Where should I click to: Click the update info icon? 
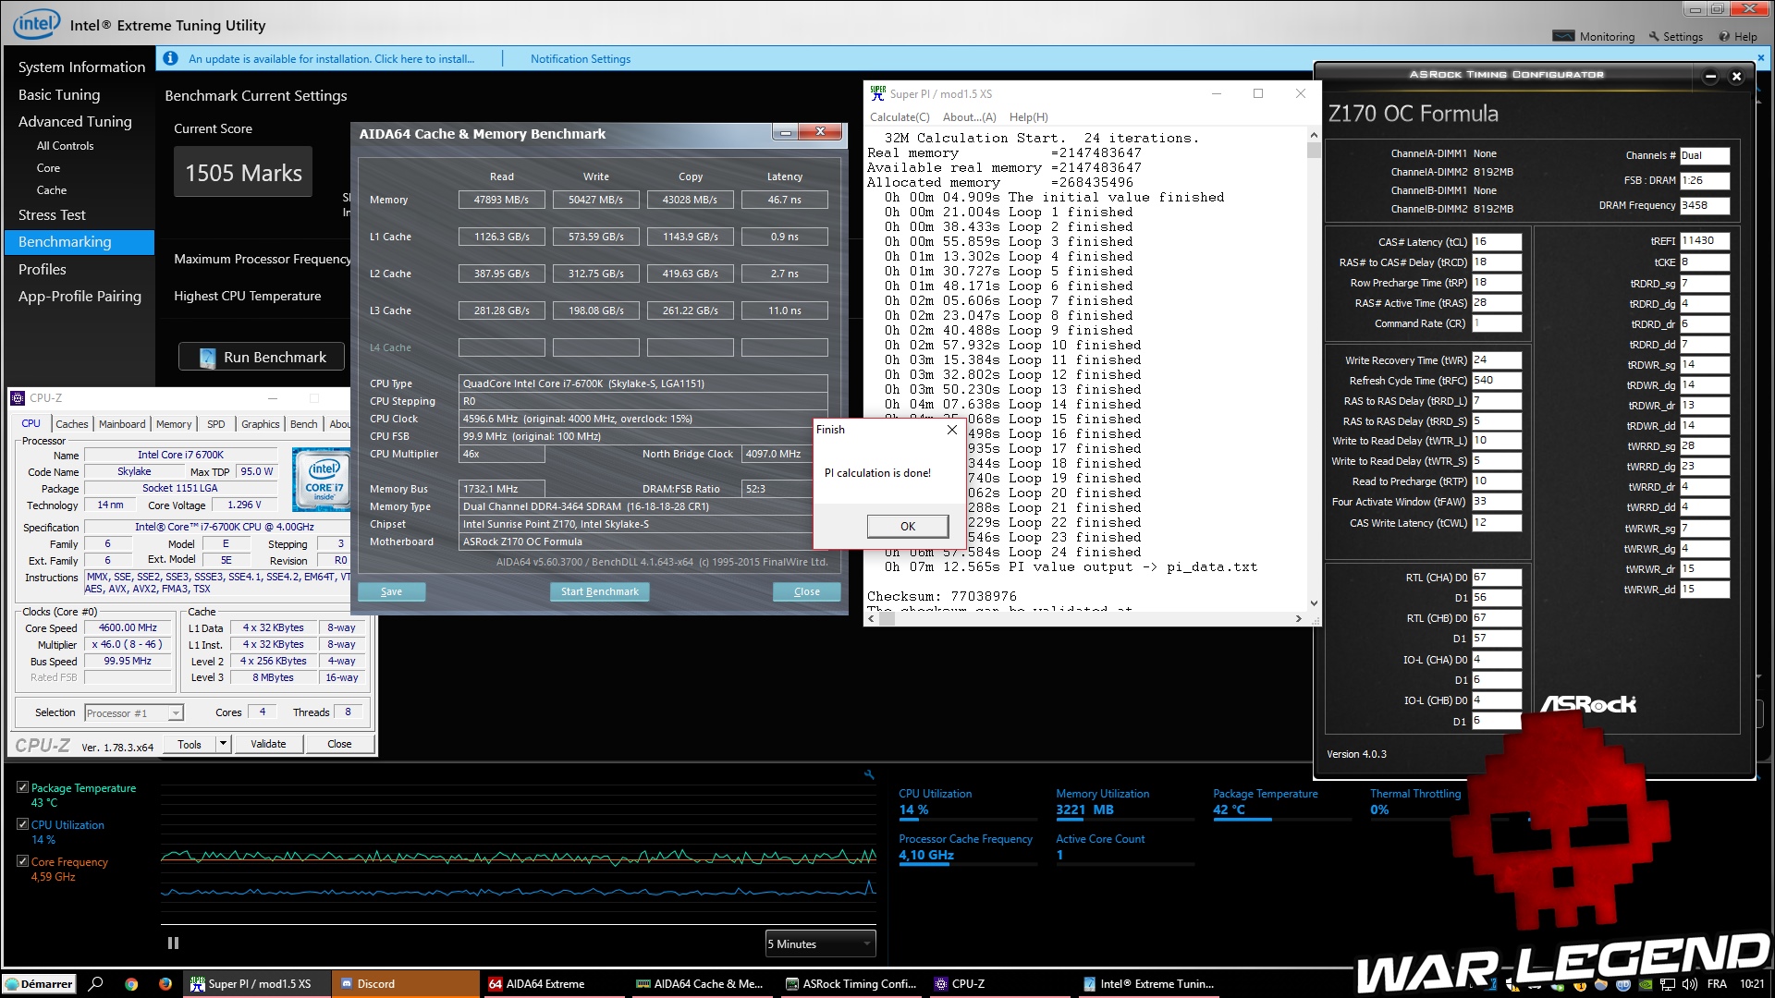[x=170, y=58]
